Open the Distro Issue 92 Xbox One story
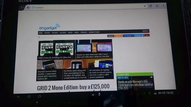The image size is (191, 107). tap(56, 50)
